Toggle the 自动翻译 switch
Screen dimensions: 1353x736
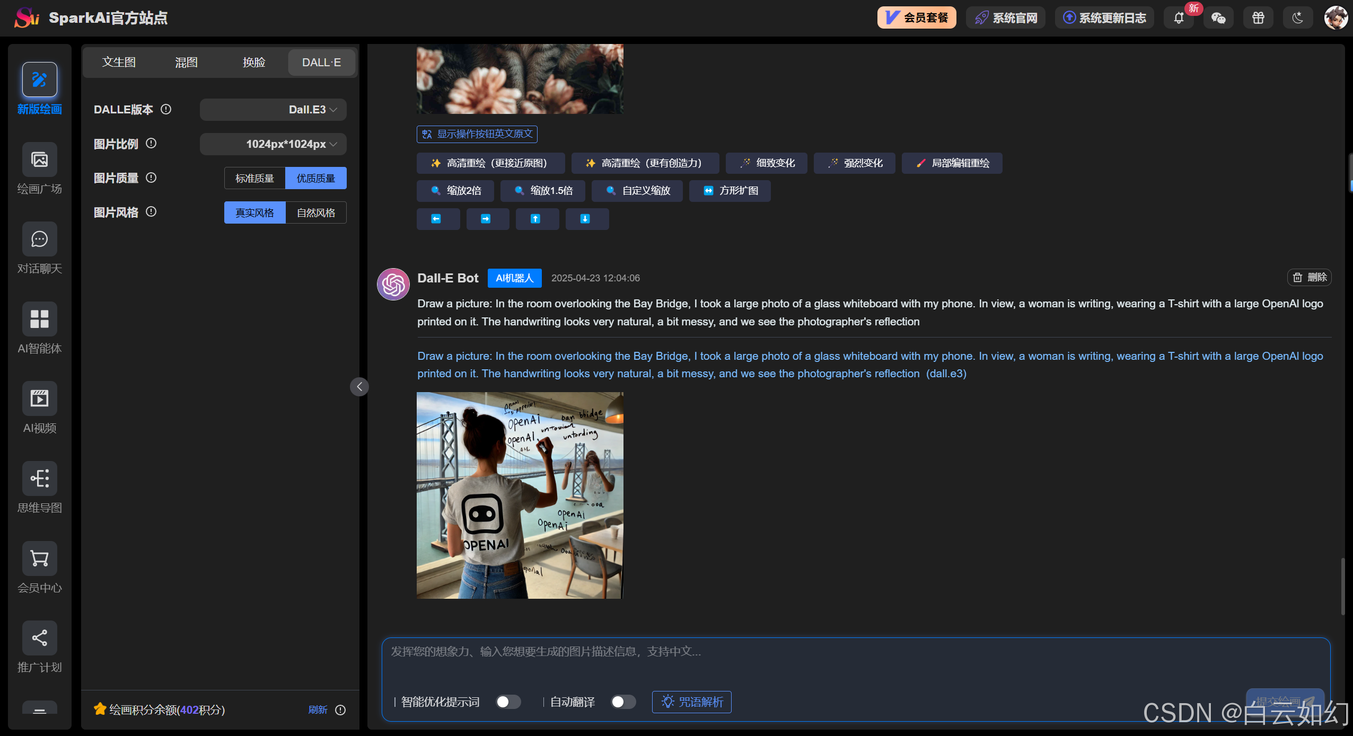pyautogui.click(x=623, y=702)
